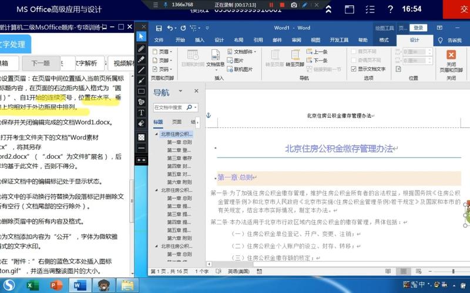Click the orange 关闭页眉和页脚 X icon
Screen dimensions: 470x293
(451, 54)
